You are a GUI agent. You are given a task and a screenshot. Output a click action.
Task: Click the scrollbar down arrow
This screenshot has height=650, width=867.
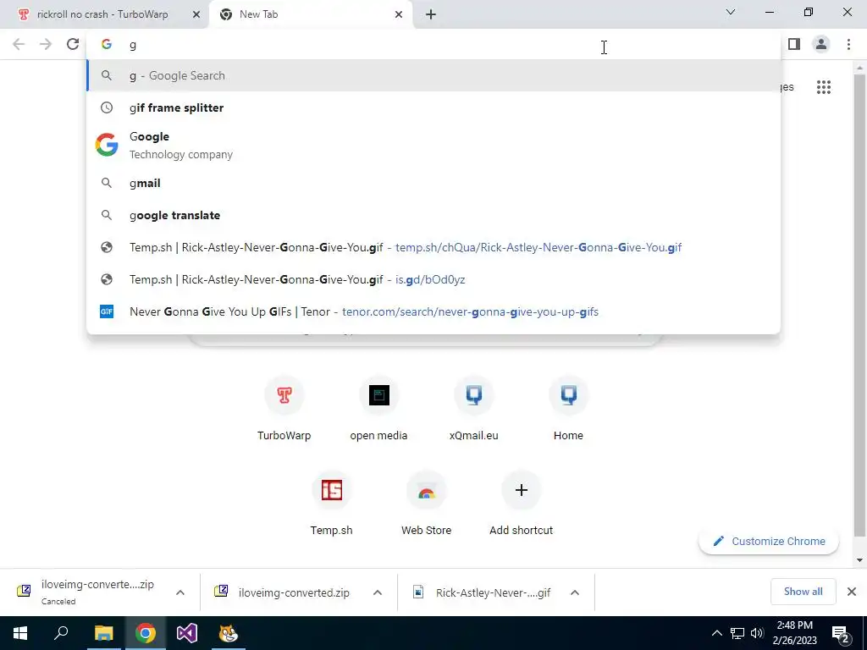pyautogui.click(x=859, y=560)
